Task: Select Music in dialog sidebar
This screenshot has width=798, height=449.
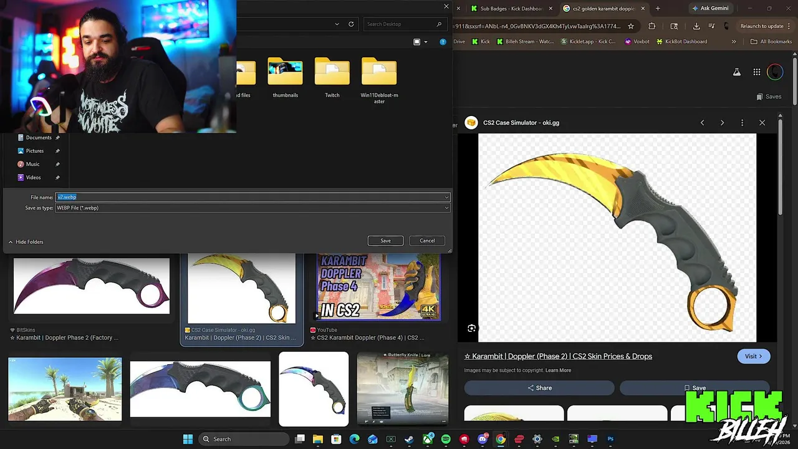Action: 32,164
